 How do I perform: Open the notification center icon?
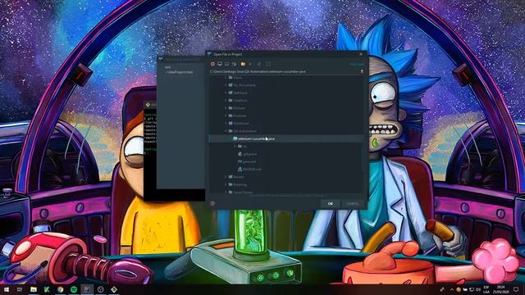coord(516,289)
